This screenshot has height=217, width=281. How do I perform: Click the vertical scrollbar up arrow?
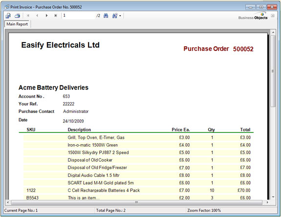[273, 32]
